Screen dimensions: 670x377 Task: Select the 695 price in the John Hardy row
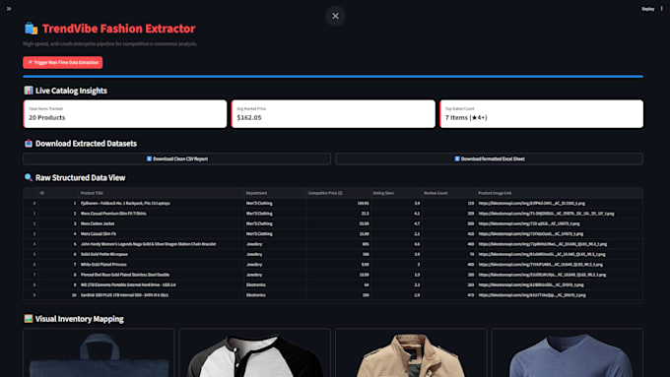(338, 244)
